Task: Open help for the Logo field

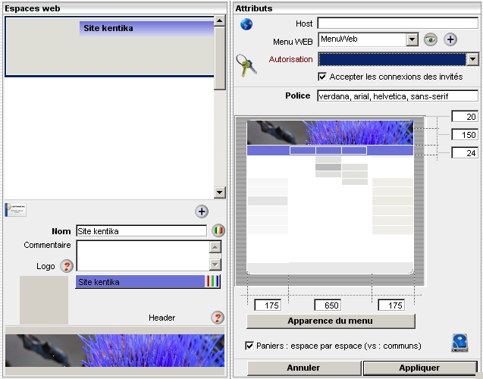Action: click(x=67, y=266)
